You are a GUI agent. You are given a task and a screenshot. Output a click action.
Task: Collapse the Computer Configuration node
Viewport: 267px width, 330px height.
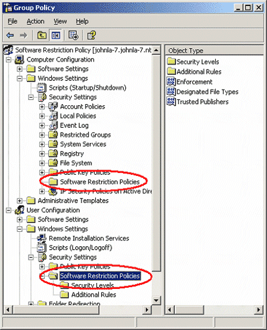8,60
